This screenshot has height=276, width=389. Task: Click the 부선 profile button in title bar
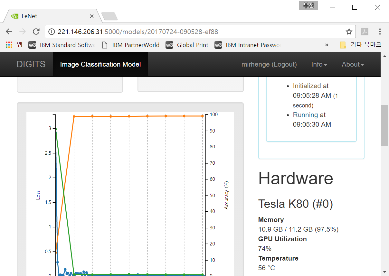pyautogui.click(x=308, y=5)
